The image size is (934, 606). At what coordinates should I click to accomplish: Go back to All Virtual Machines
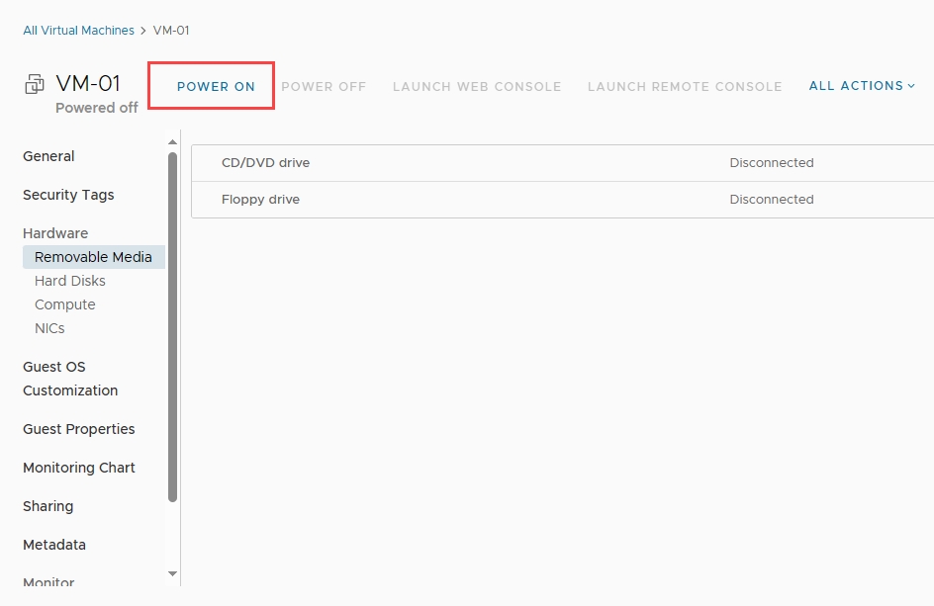(78, 31)
